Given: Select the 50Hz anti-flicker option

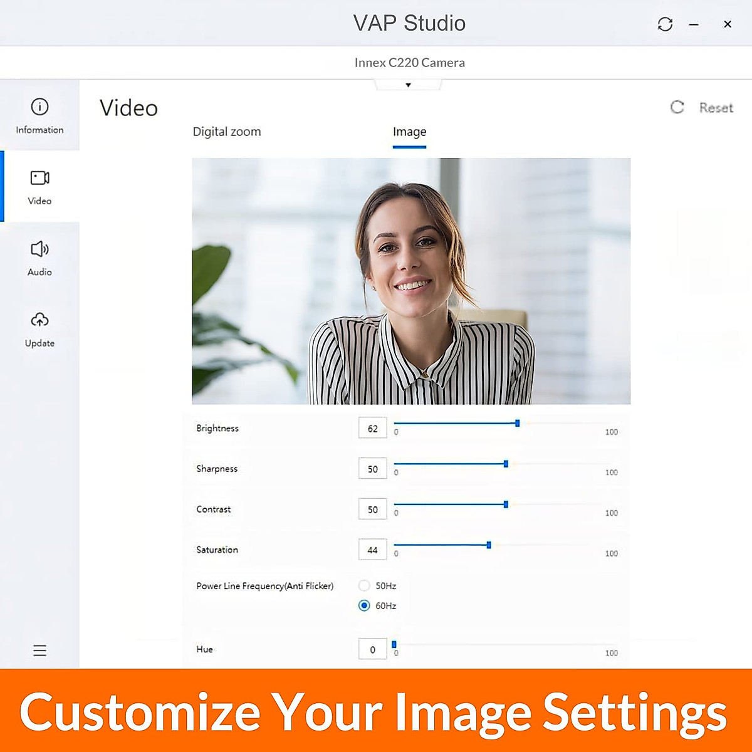Looking at the screenshot, I should point(364,586).
